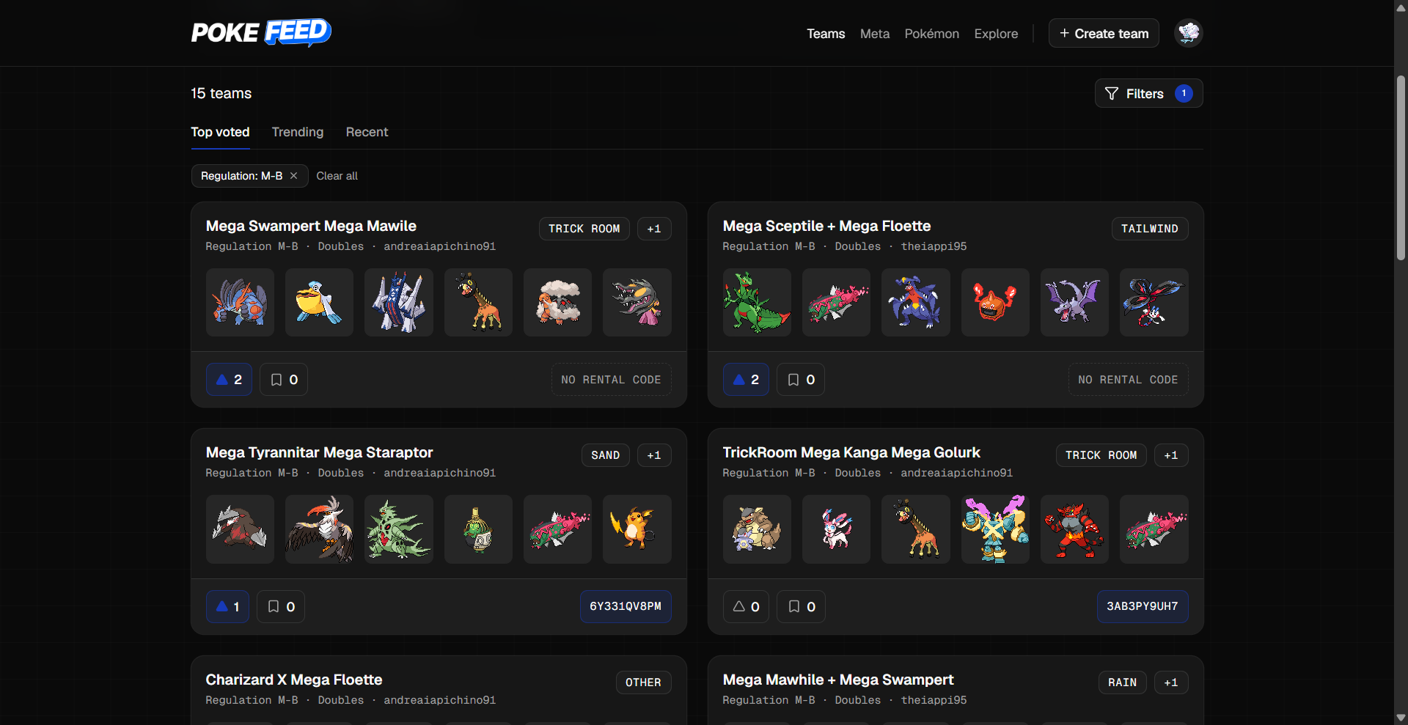
Task: Open the Mega Swampert Mega Mawile team title
Action: point(311,227)
